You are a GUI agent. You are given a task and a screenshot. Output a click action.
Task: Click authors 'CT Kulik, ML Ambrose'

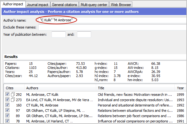tap(42, 105)
